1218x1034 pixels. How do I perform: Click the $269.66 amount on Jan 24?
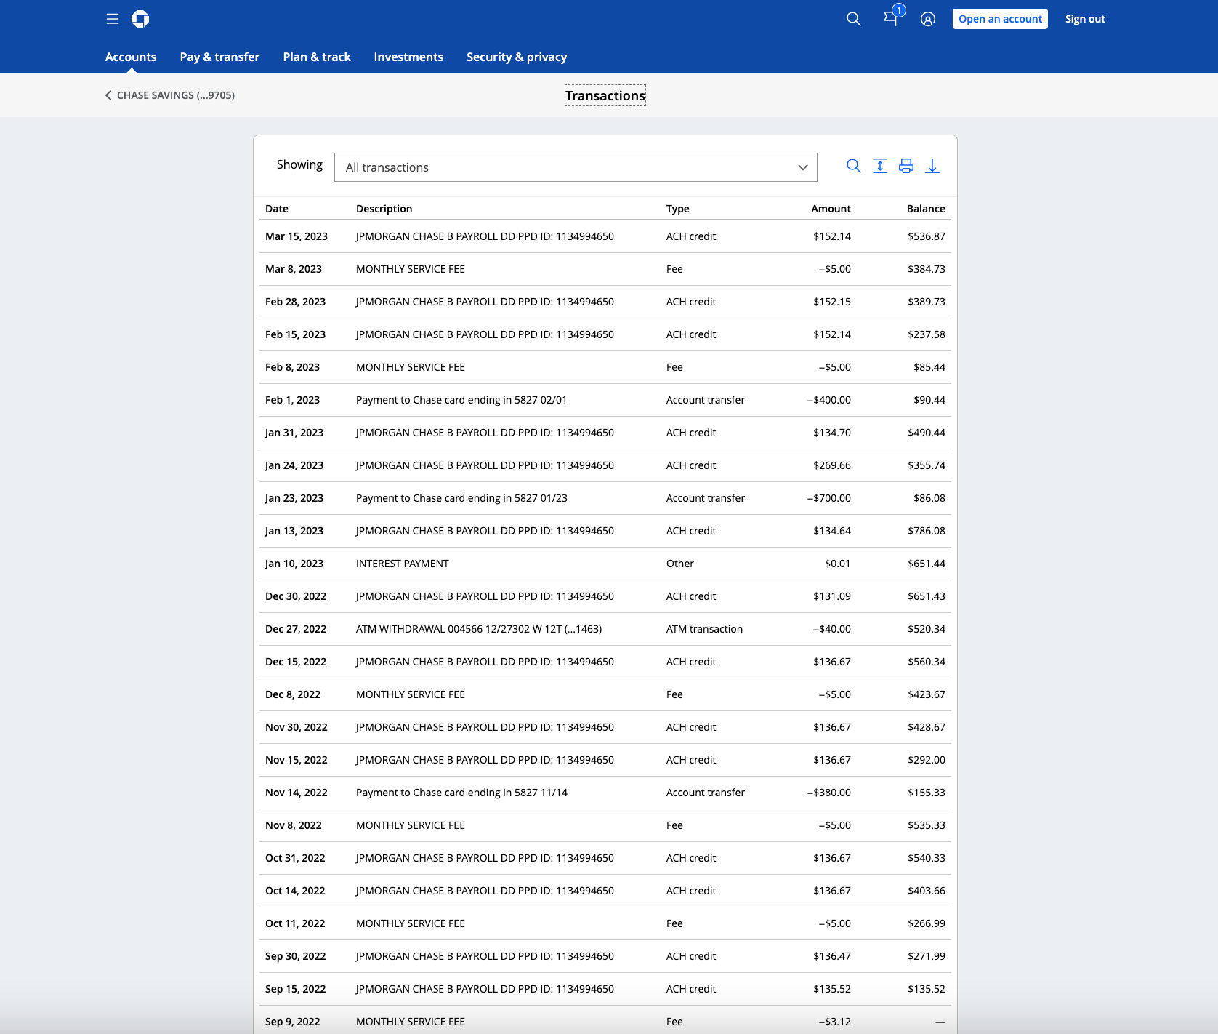(832, 465)
